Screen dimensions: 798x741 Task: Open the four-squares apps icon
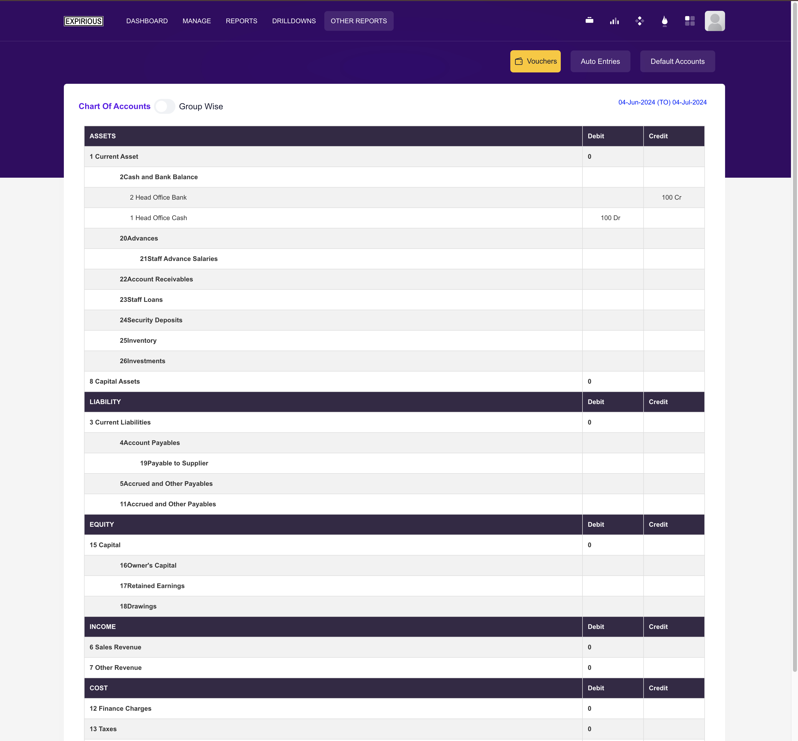point(690,21)
